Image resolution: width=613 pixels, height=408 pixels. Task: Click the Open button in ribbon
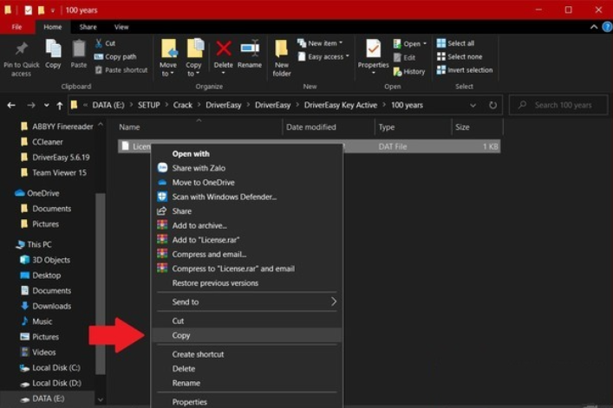pyautogui.click(x=410, y=43)
